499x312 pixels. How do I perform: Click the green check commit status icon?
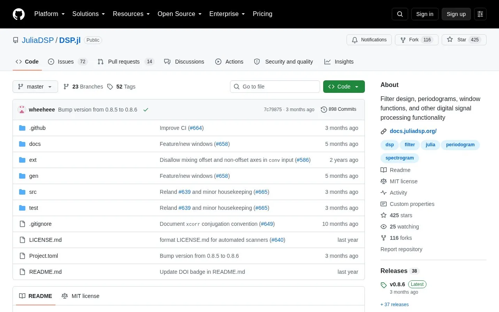[146, 110]
